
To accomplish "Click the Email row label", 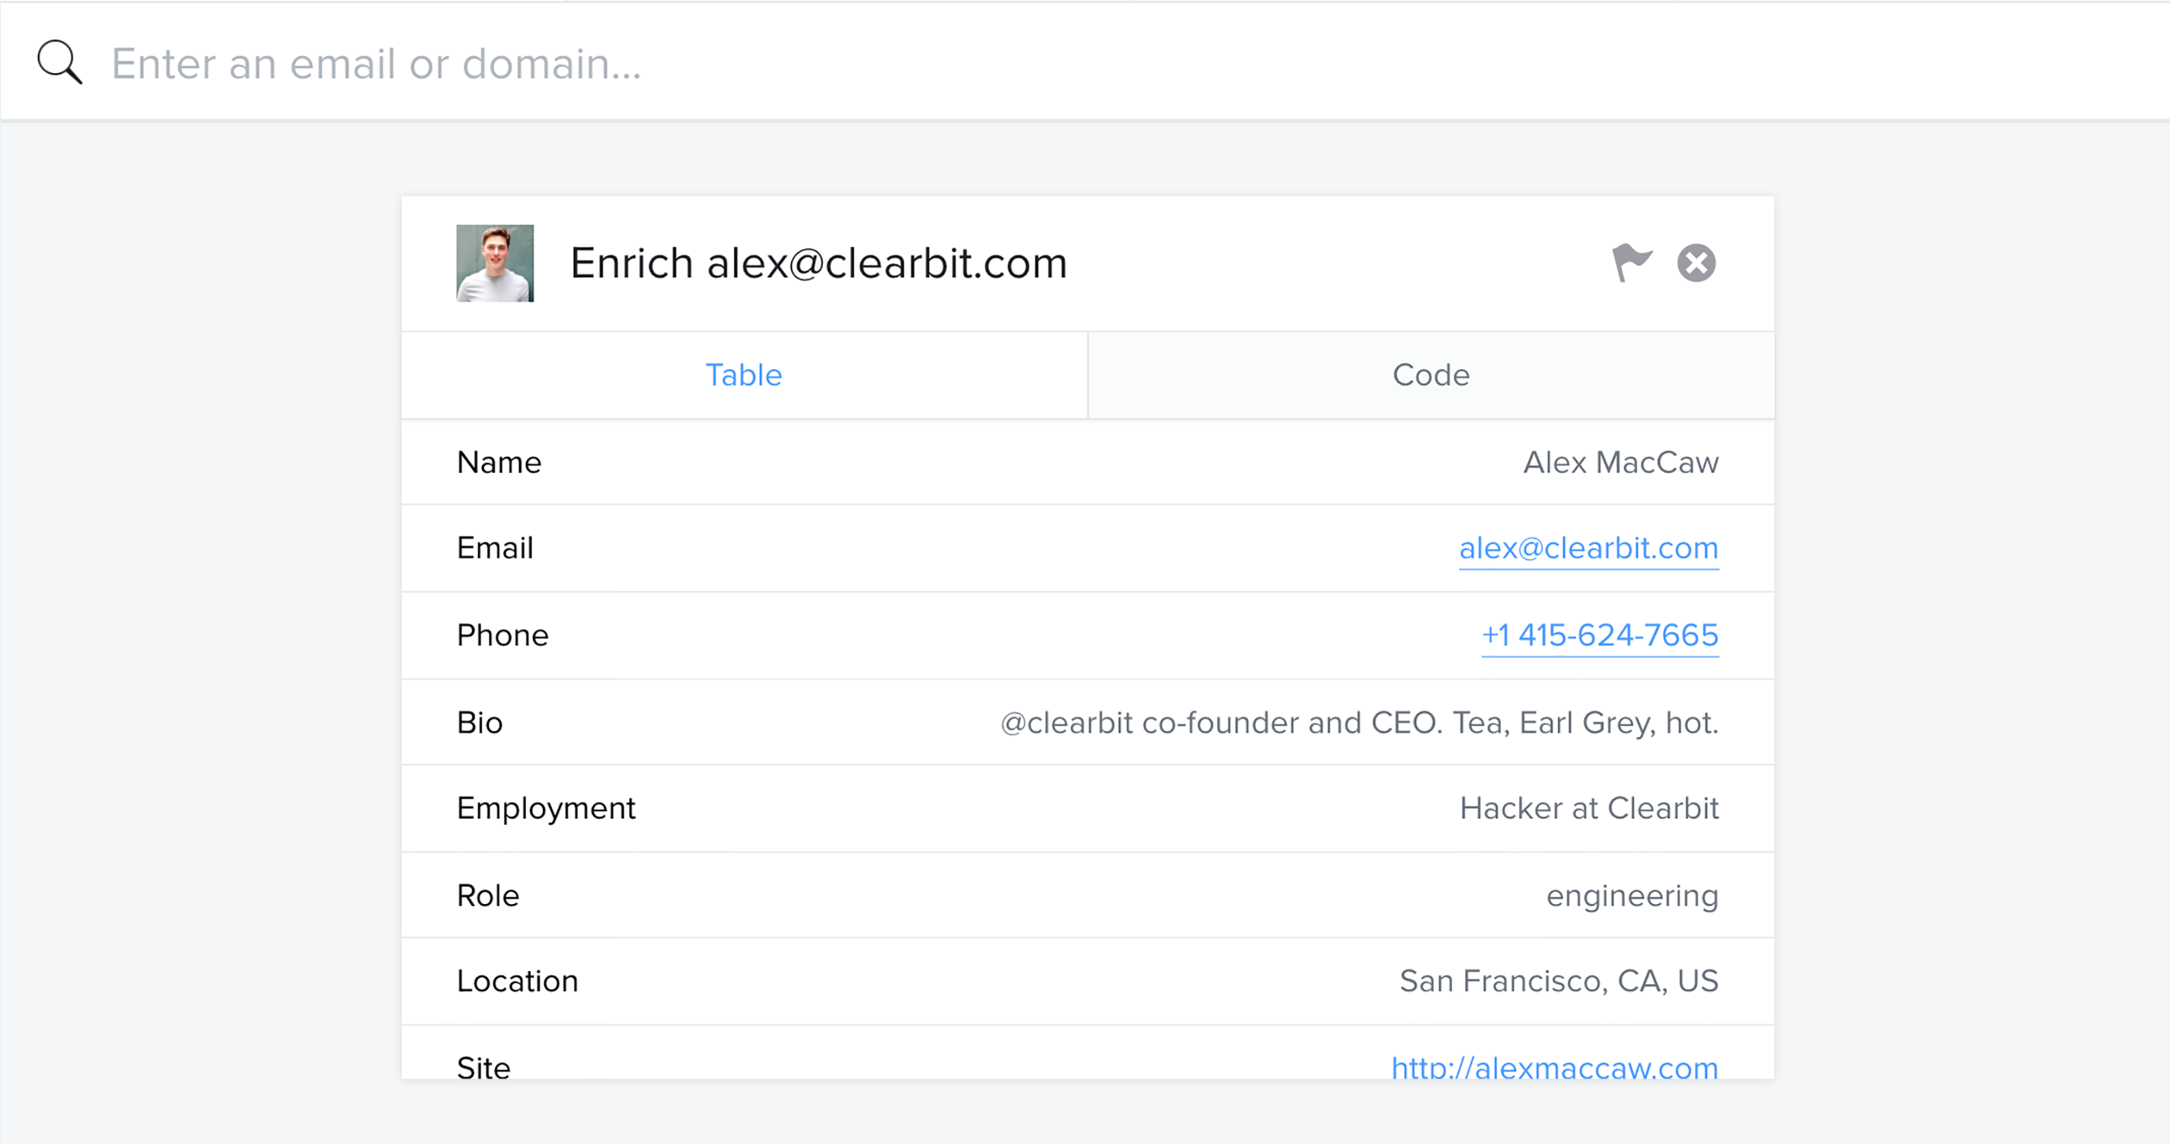I will tap(494, 548).
